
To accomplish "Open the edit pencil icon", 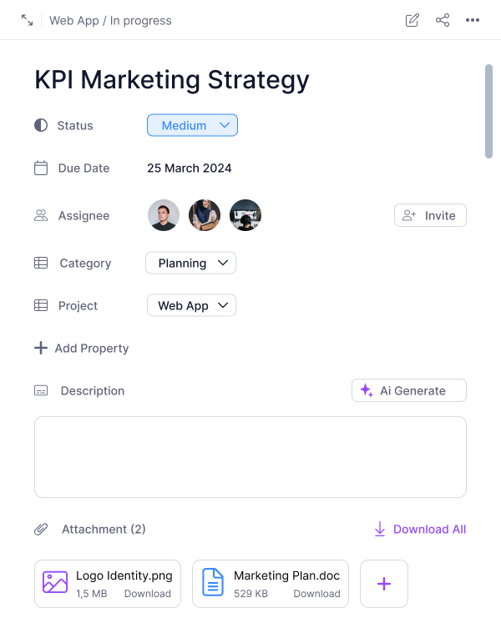I will 412,20.
